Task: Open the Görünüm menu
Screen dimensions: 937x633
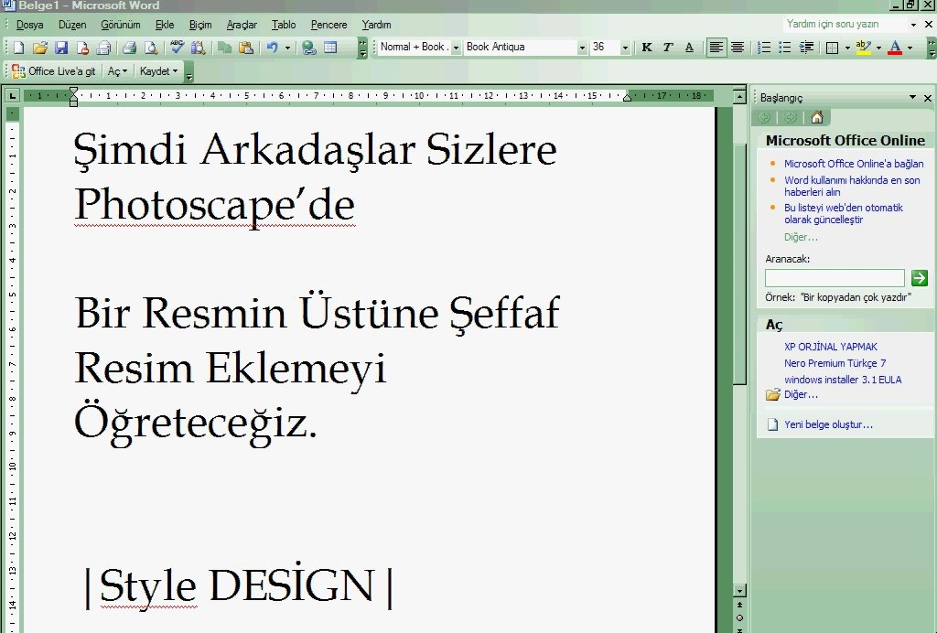Action: coord(120,25)
